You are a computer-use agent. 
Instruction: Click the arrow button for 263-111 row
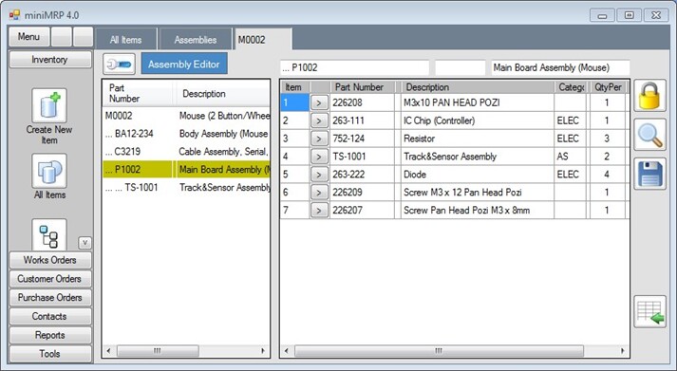click(x=319, y=121)
